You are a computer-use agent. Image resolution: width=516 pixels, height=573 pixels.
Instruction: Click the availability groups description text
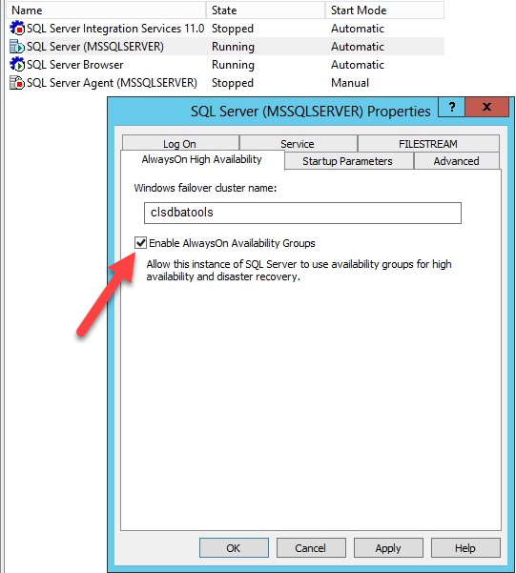coord(299,271)
